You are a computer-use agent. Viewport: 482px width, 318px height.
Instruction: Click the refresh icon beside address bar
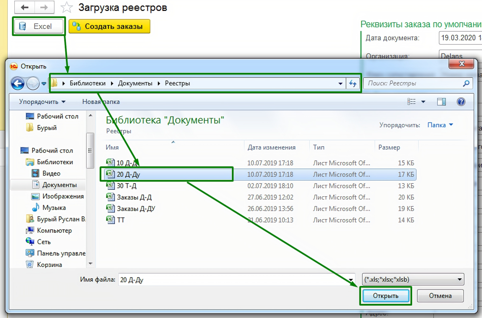[x=353, y=84]
